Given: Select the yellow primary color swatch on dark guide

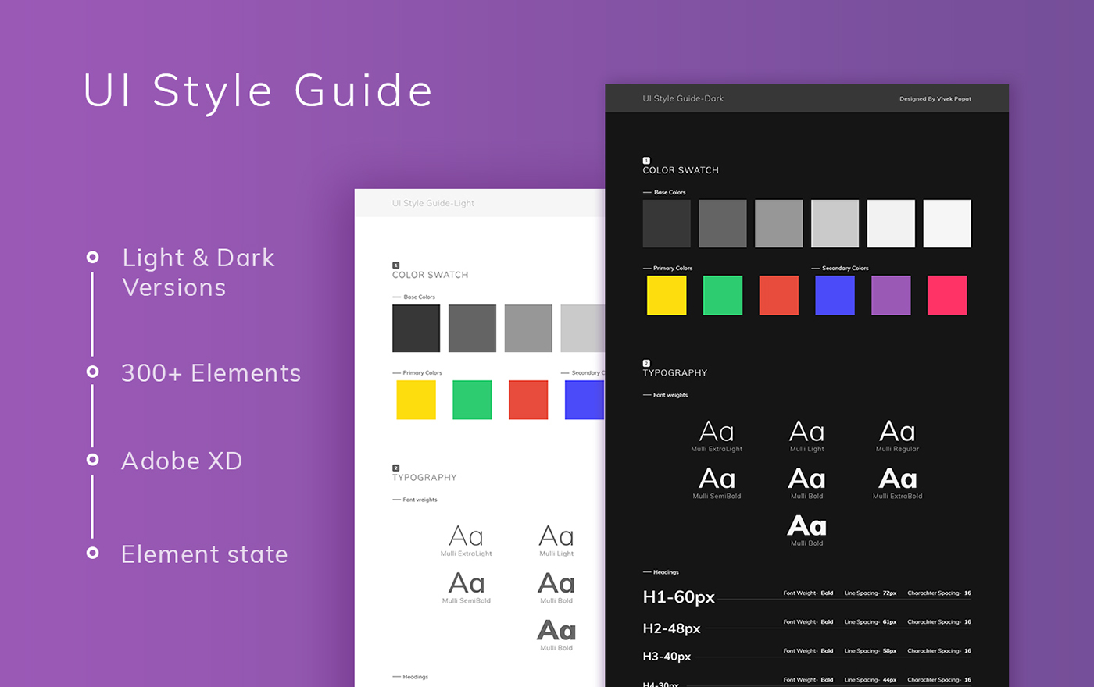Looking at the screenshot, I should click(666, 295).
